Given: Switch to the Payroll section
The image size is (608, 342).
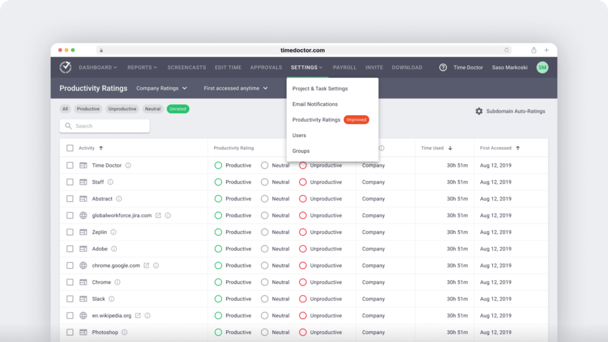Looking at the screenshot, I should click(344, 67).
